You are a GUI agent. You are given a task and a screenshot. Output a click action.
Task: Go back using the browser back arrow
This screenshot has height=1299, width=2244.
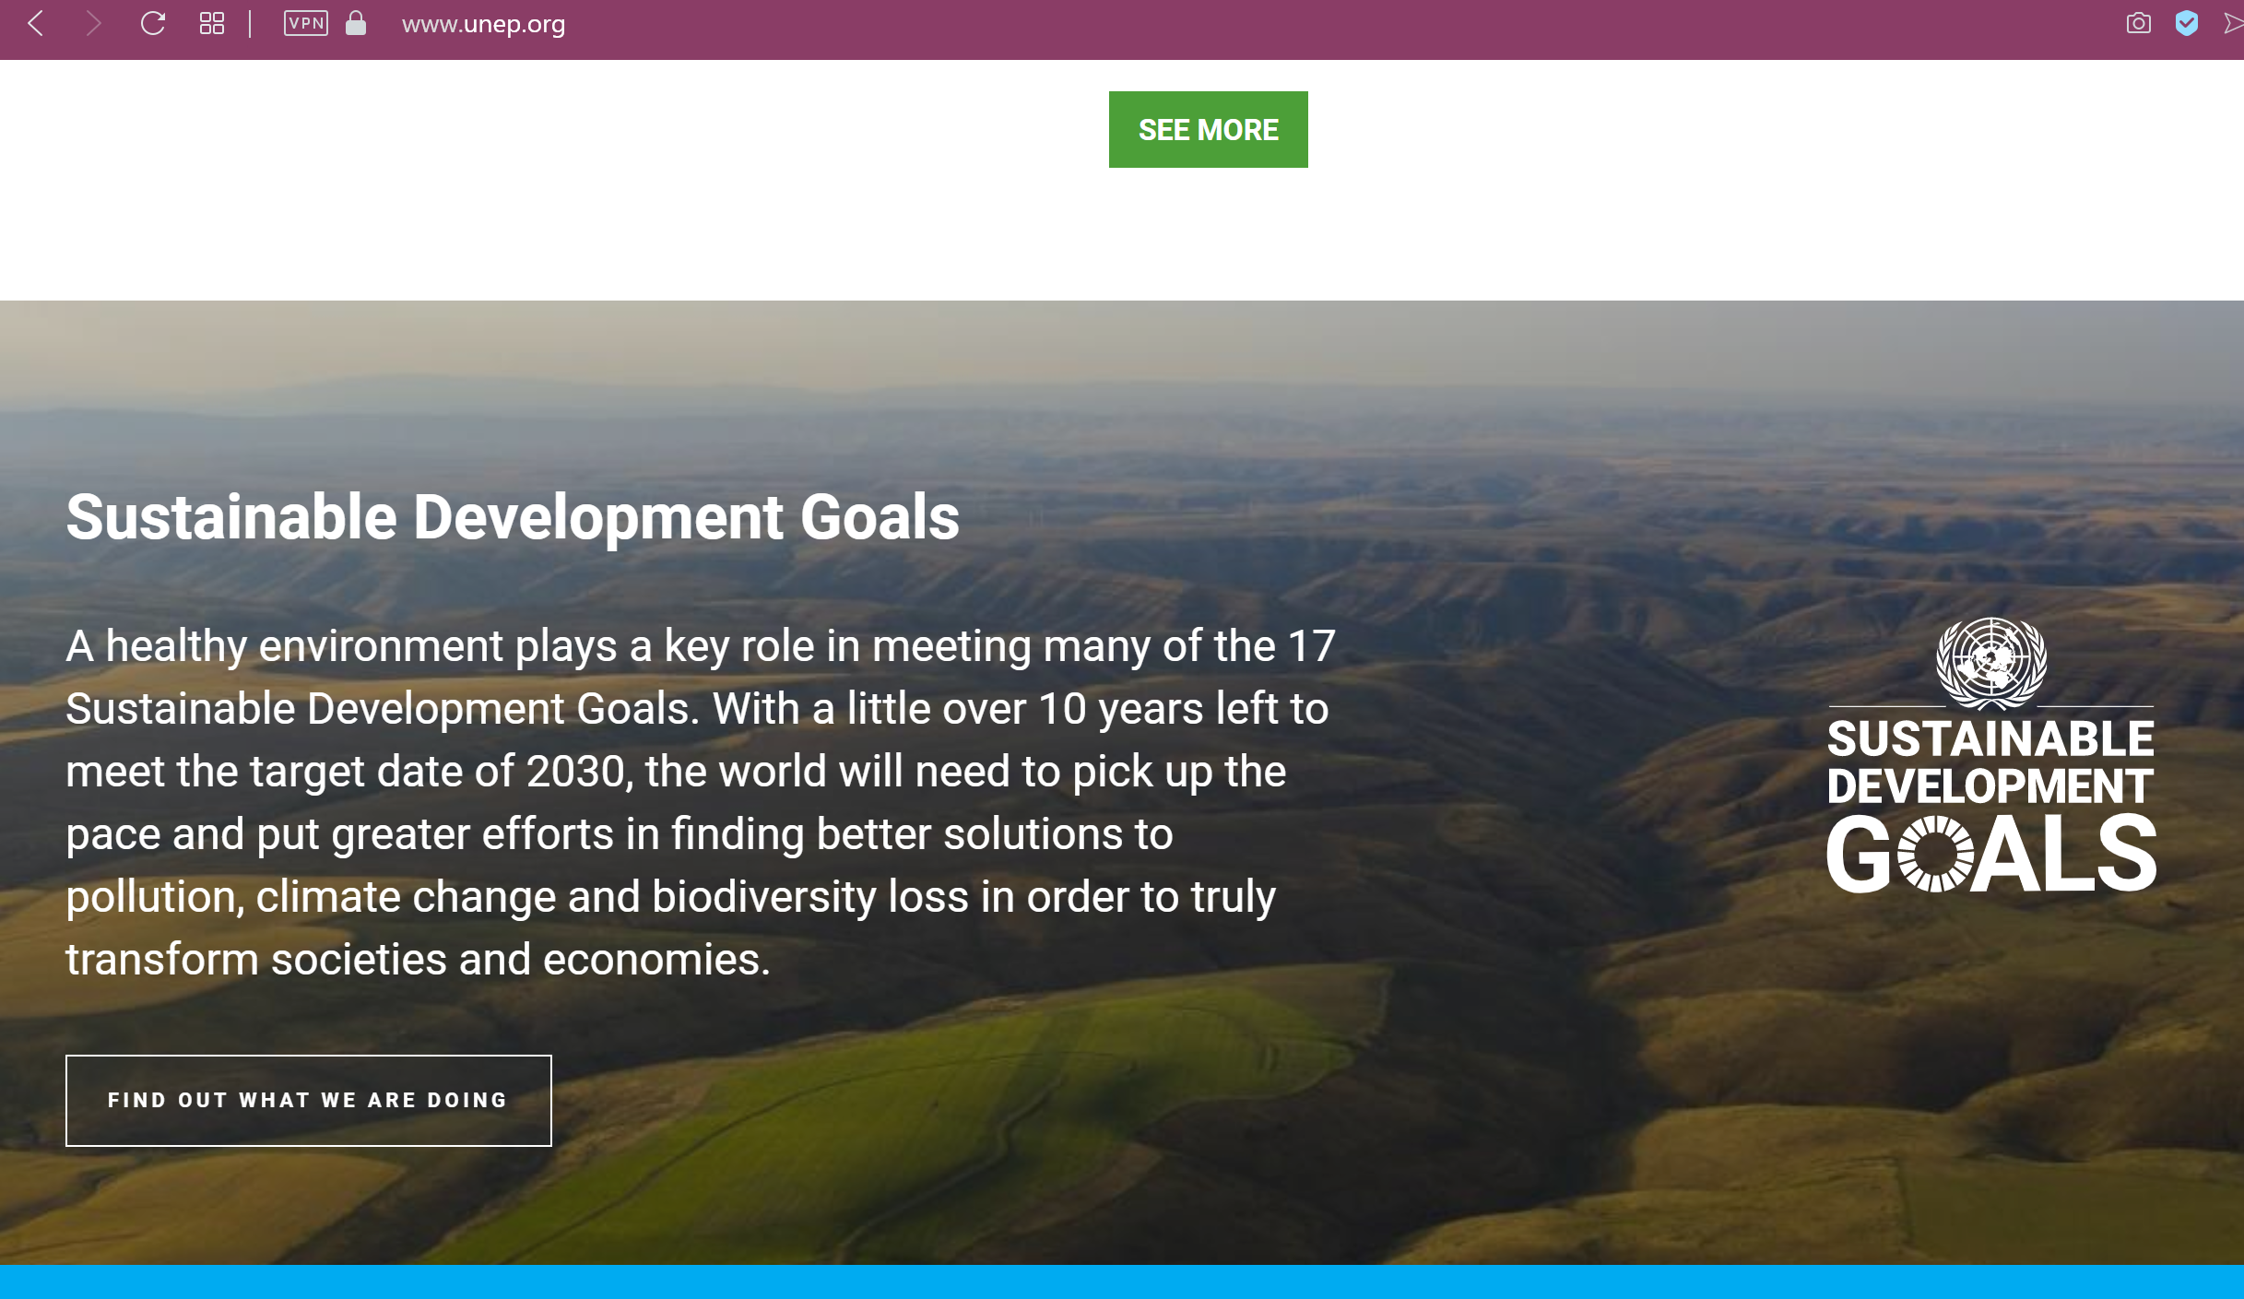coord(36,23)
